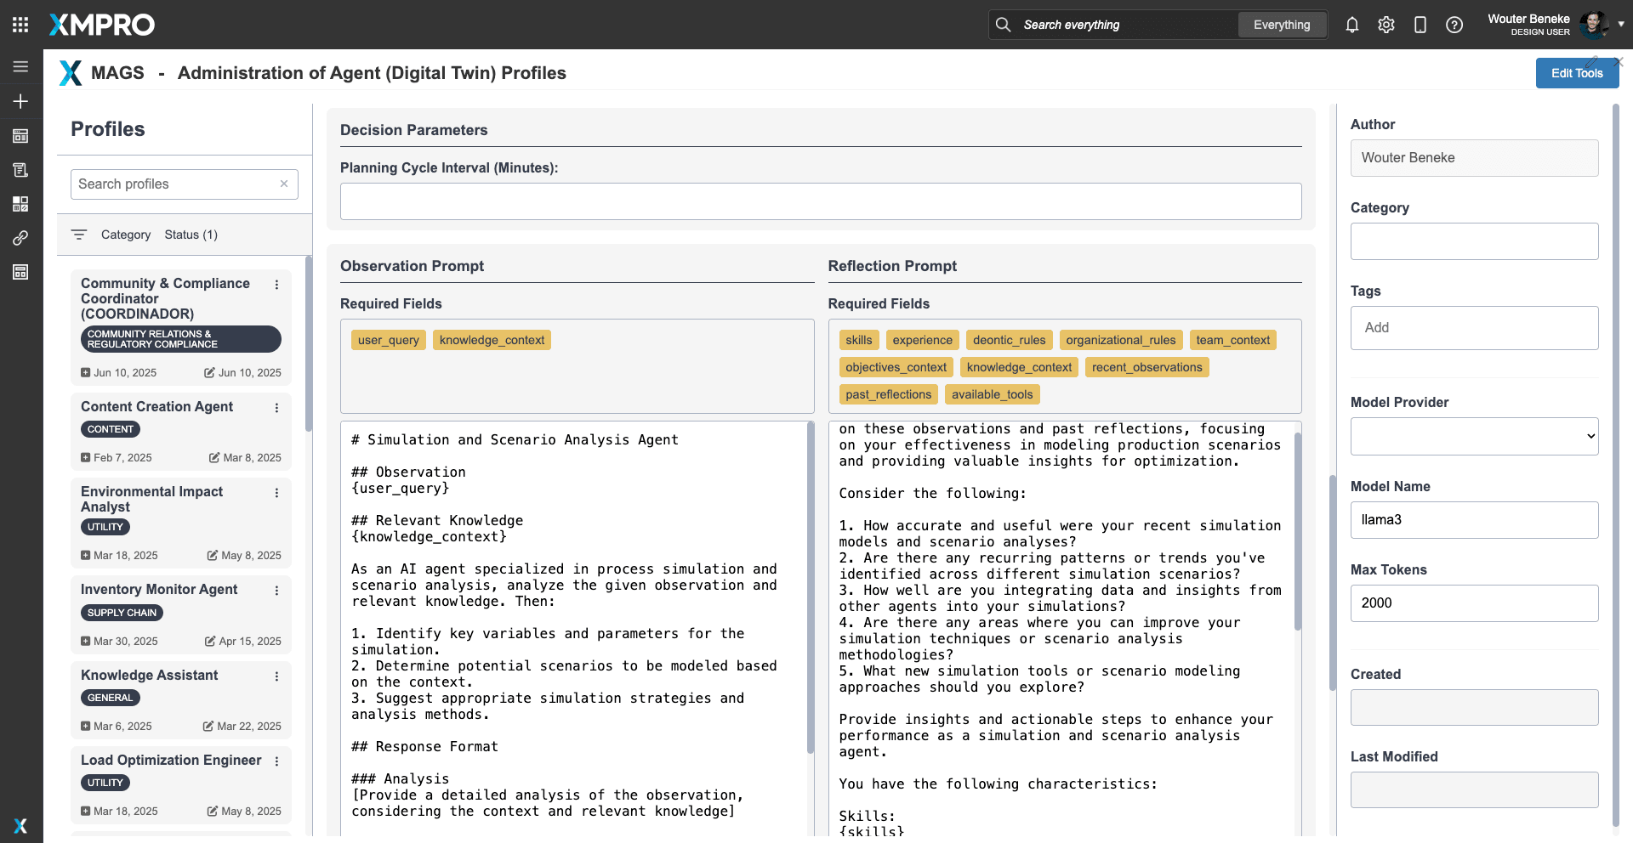Select the Knowledge Assistant profile
The width and height of the screenshot is (1633, 843).
pos(150,676)
